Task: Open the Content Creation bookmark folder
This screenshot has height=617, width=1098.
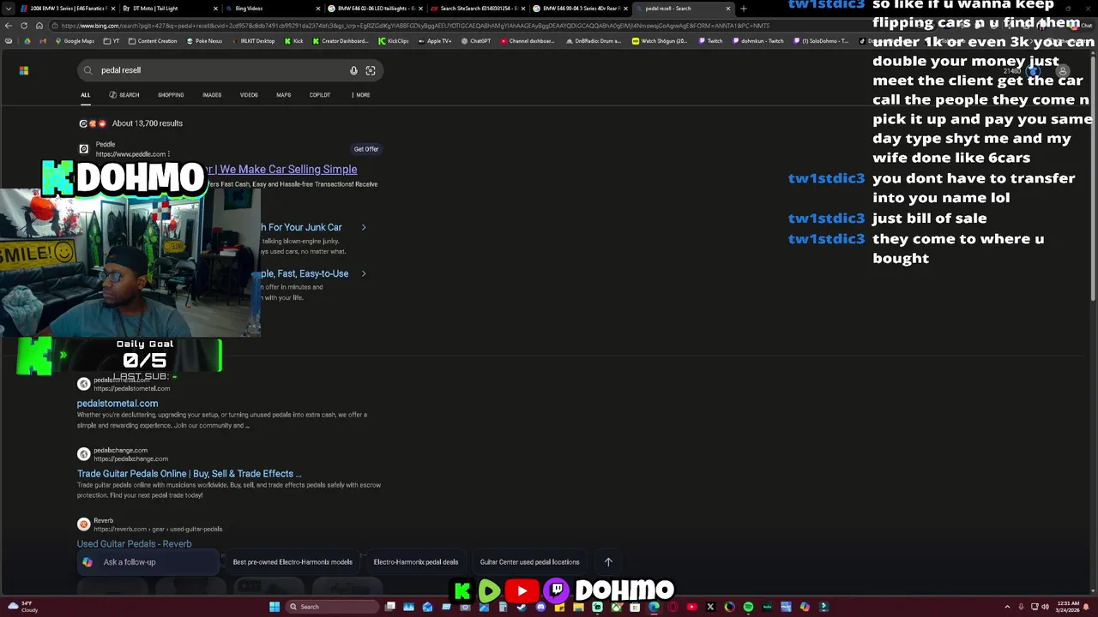Action: point(153,41)
